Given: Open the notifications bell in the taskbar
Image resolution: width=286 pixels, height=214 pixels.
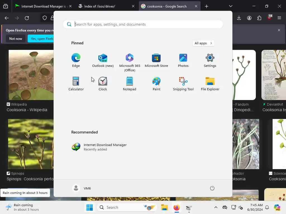Looking at the screenshot, I should tap(267, 207).
